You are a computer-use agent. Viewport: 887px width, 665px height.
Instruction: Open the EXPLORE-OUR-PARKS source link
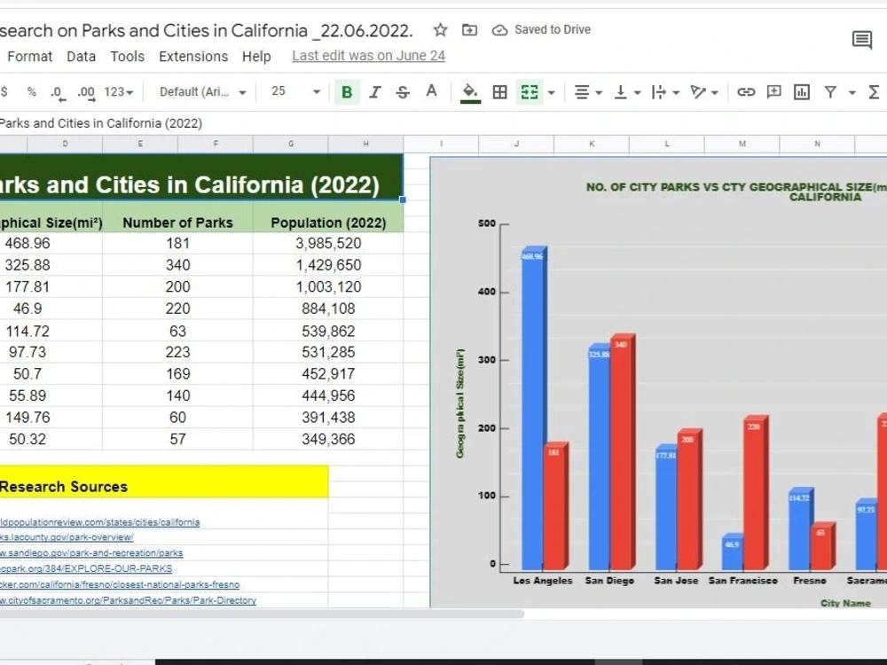coord(86,569)
